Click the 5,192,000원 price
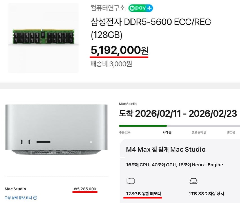This screenshot has width=240, height=203. (x=119, y=50)
